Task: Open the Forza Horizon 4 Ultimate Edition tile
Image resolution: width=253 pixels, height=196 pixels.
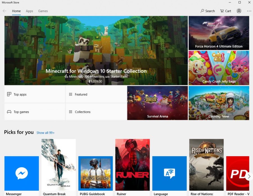Action: [219, 33]
